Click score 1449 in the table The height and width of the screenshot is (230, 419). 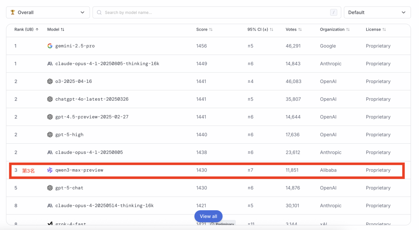(x=201, y=64)
